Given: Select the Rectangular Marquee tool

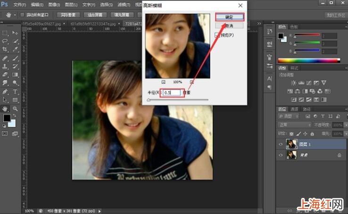Looking at the screenshot, I should tap(5, 33).
